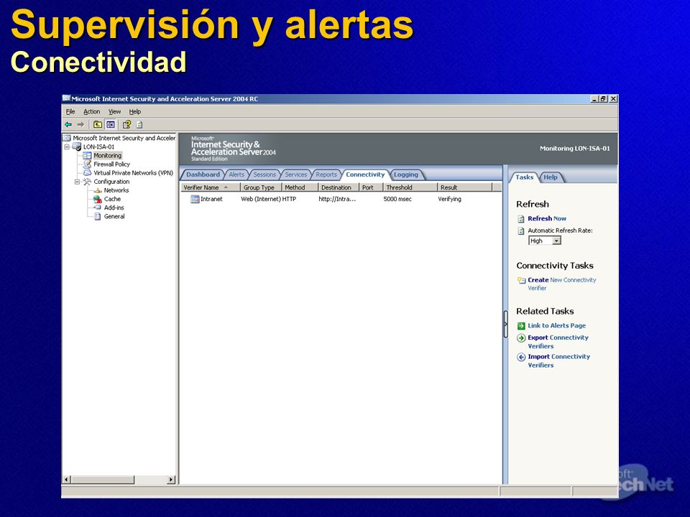Click the Export Connectivity Verifiers arrow icon
This screenshot has height=517, width=690.
(521, 338)
